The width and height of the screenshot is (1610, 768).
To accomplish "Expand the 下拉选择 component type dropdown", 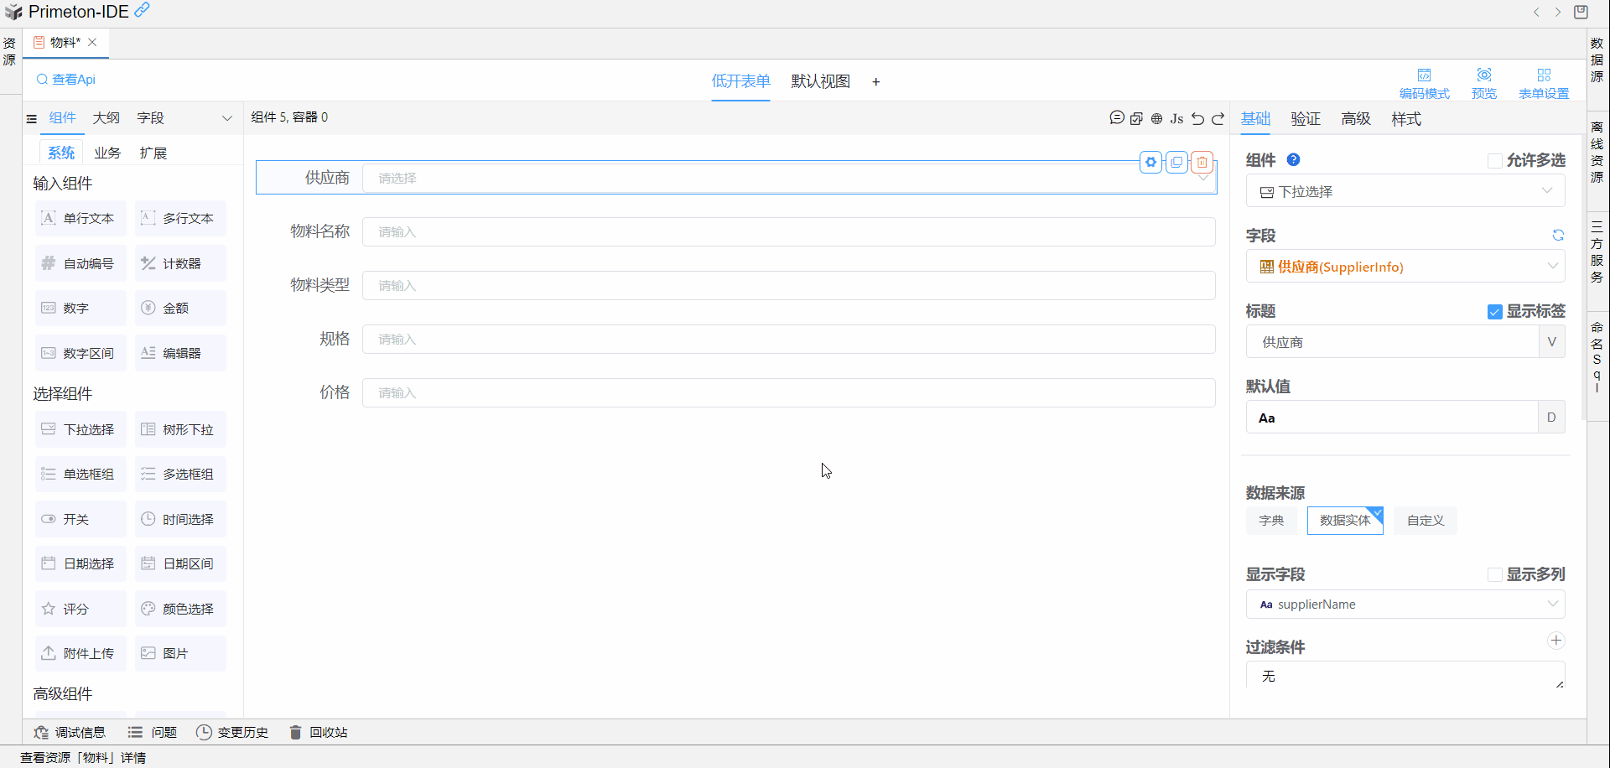I will click(1405, 191).
